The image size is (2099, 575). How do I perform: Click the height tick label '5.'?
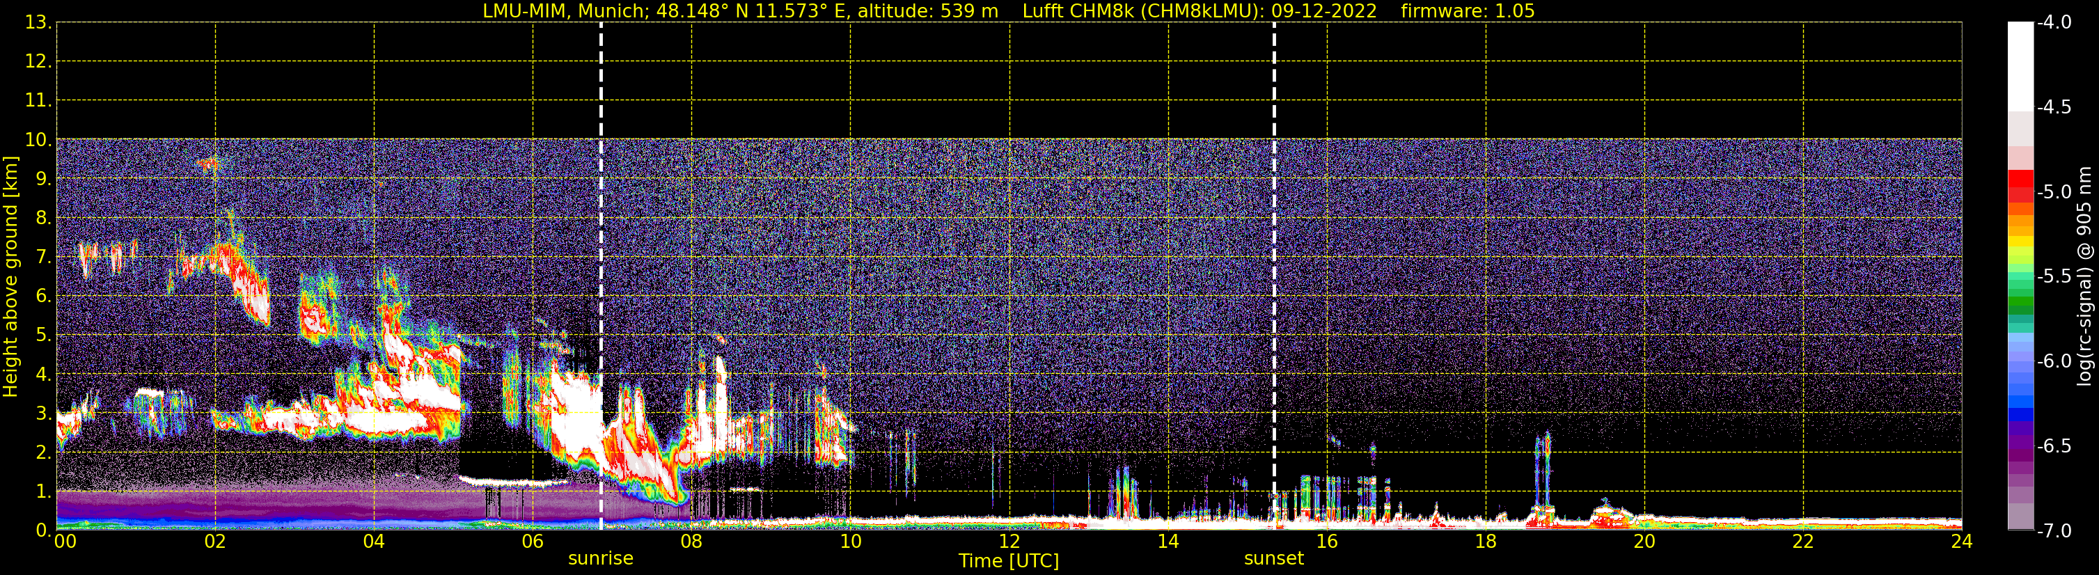pyautogui.click(x=43, y=336)
